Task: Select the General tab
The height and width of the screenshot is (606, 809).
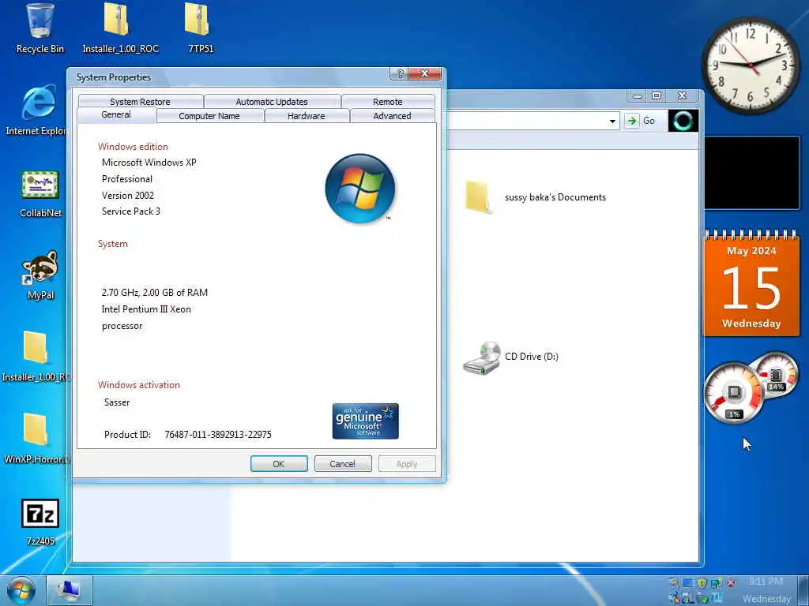Action: (116, 115)
